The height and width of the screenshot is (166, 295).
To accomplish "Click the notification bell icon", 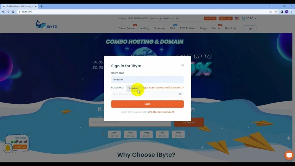I will 8,148.
